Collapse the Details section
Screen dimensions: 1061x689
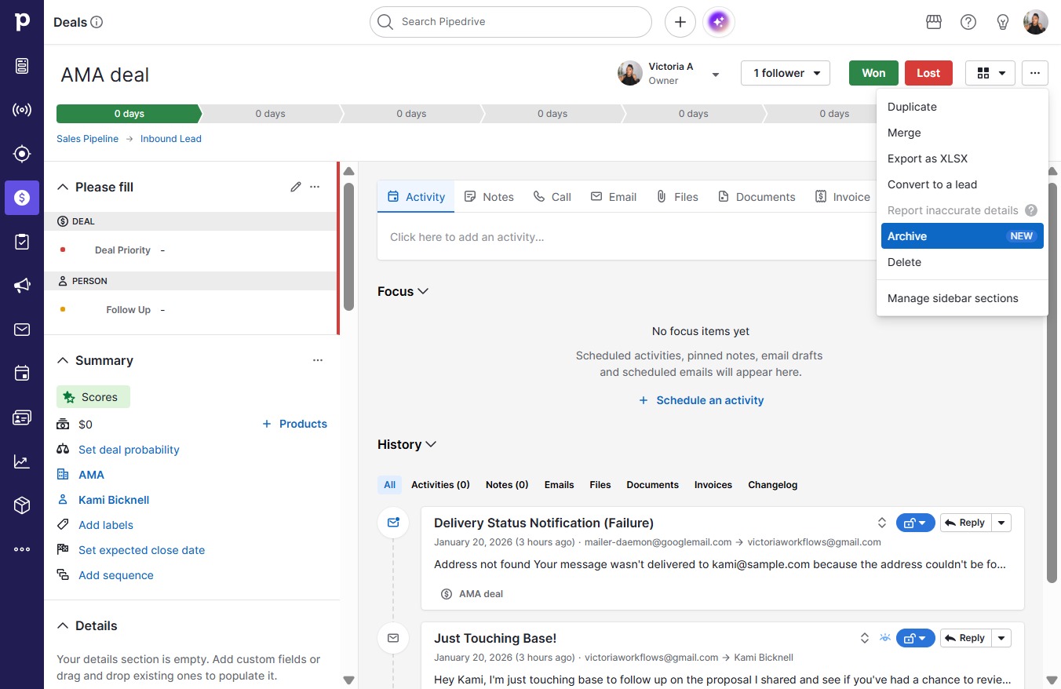(x=64, y=625)
